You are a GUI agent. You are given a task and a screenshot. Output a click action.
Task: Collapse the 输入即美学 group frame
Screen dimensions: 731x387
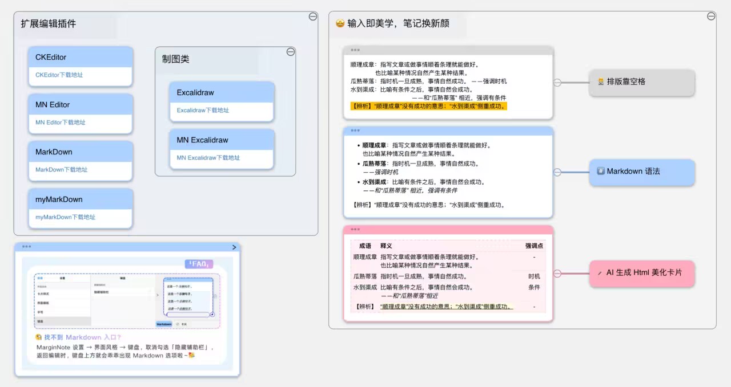click(711, 16)
